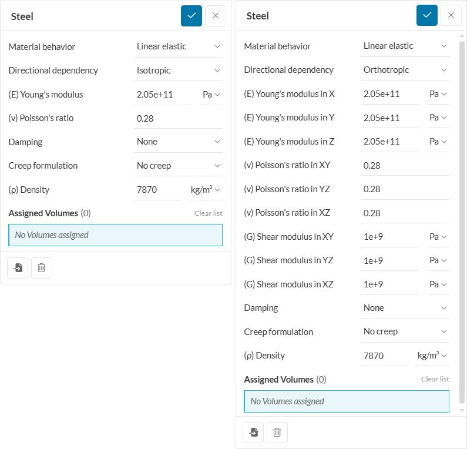Click Clear list in the Orthotropic panel
This screenshot has height=449, width=467.
tap(435, 379)
